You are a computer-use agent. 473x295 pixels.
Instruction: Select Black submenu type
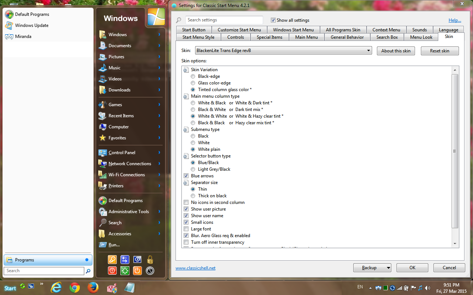click(x=193, y=136)
